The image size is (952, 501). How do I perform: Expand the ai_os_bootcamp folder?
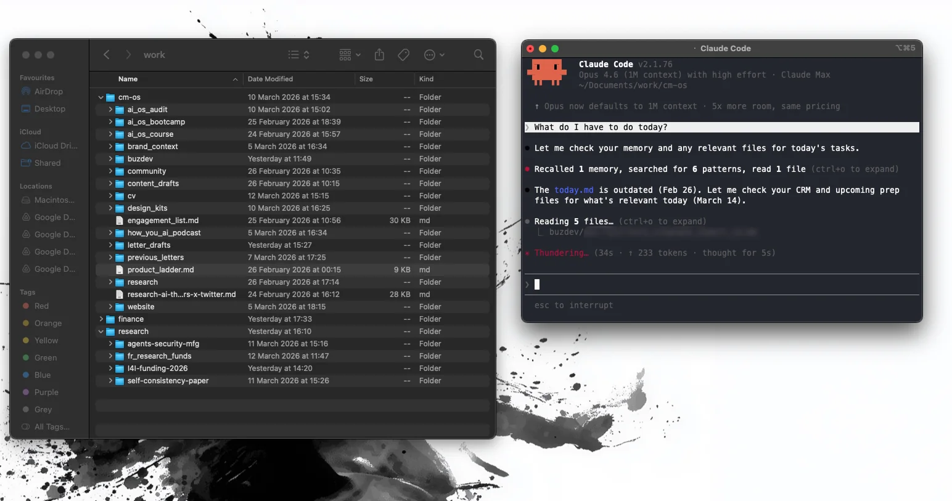point(110,122)
